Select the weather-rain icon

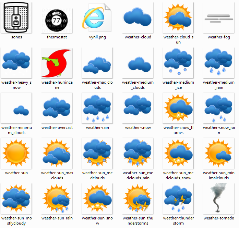coord(97,108)
